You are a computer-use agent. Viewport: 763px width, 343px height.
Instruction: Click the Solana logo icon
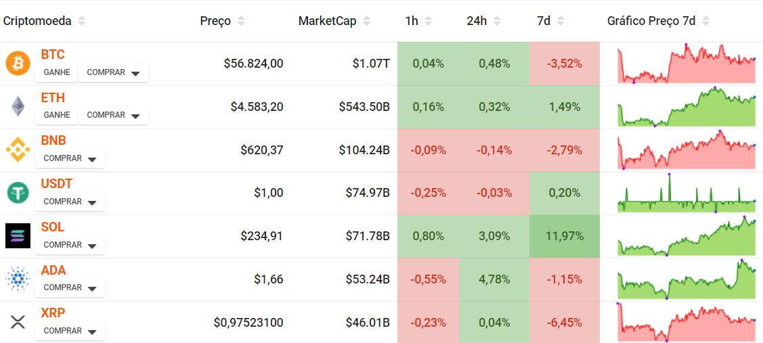point(18,236)
